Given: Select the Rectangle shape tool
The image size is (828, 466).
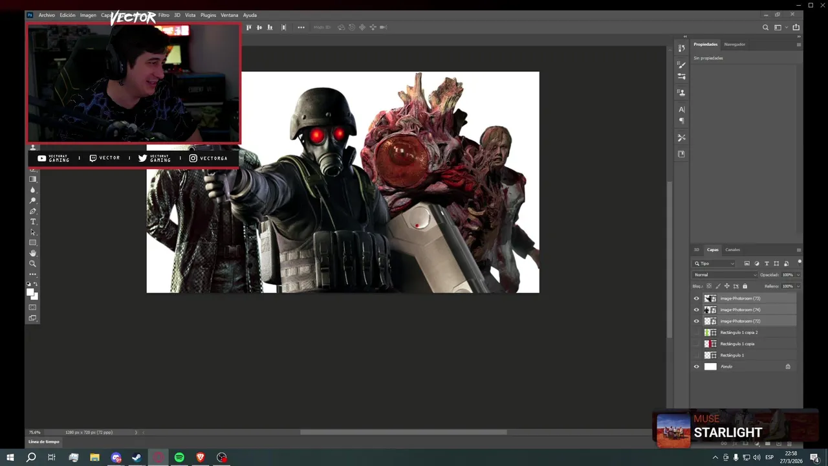Looking at the screenshot, I should click(33, 243).
